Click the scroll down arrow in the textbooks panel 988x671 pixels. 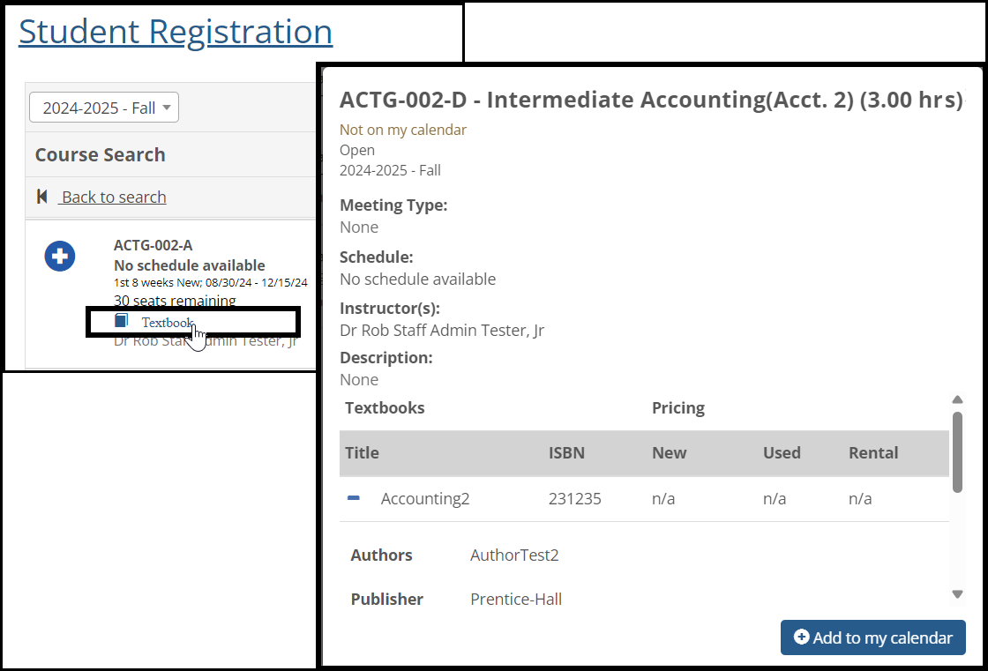pyautogui.click(x=957, y=594)
